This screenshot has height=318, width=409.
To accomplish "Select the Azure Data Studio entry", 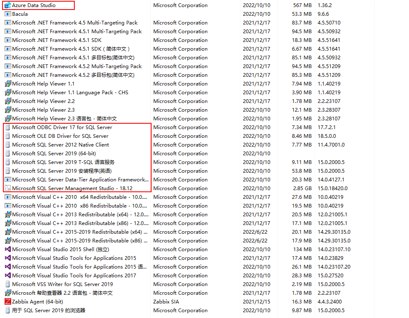I will click(34, 5).
